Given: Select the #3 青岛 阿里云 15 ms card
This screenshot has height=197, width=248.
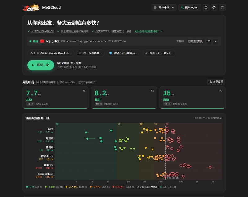Looking at the screenshot, I should click(192, 98).
